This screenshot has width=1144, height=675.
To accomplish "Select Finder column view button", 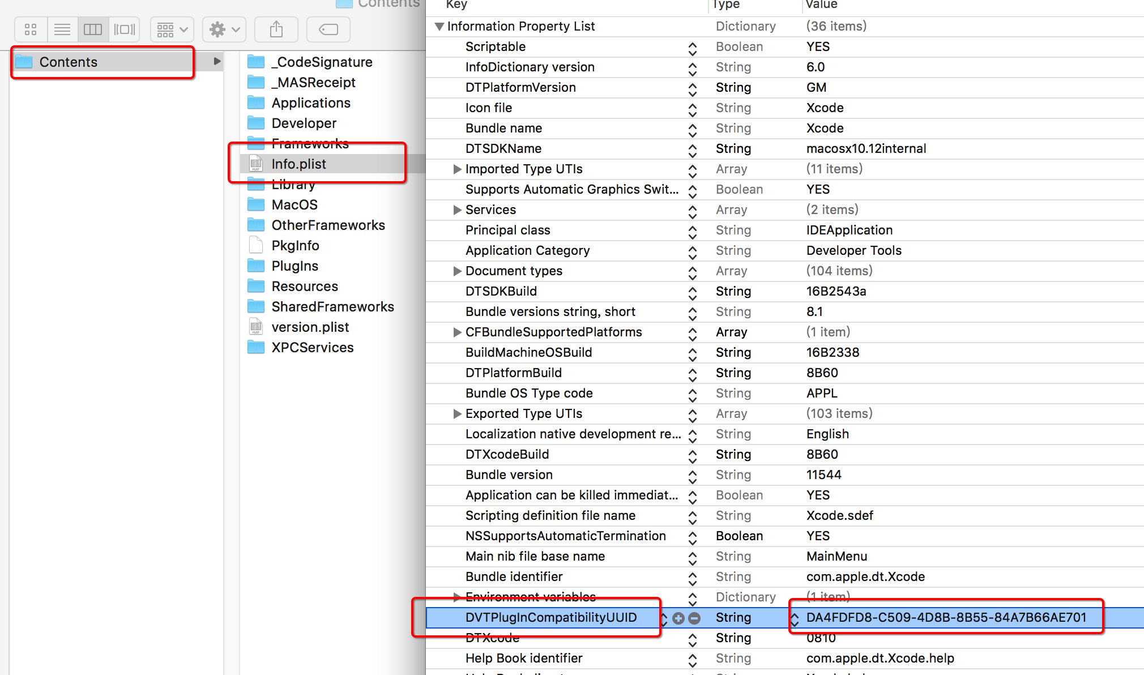I will coord(93,29).
